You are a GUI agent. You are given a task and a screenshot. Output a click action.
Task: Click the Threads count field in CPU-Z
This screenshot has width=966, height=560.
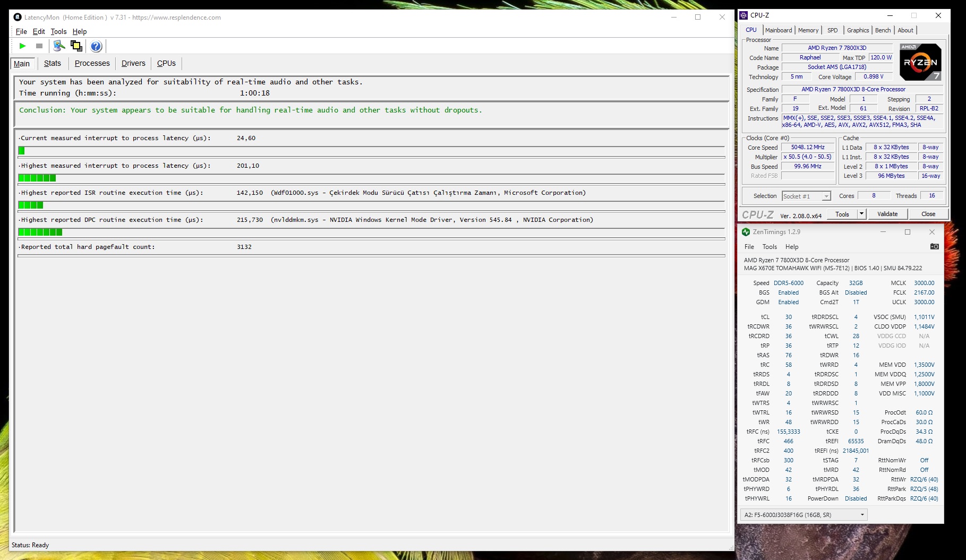(931, 196)
